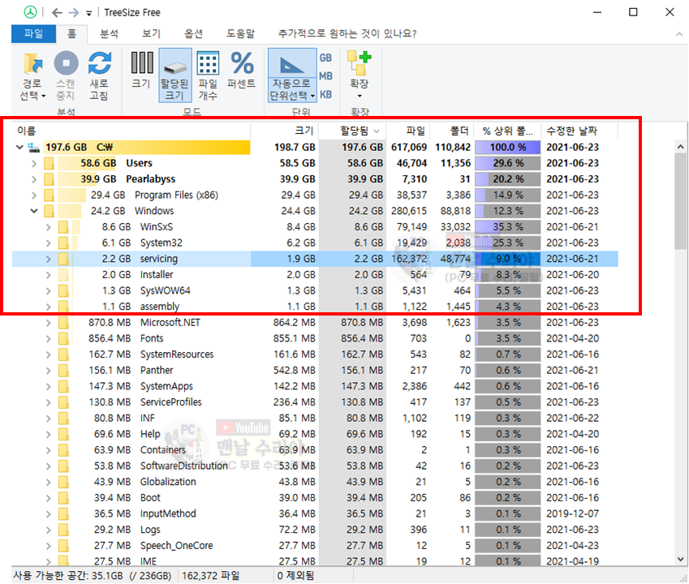Click the Microsoft.NET folder icon

coord(64,323)
